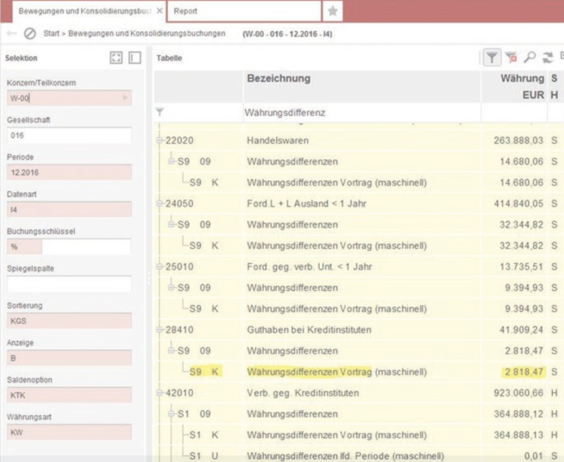Collapse S1 09 node under 42010
Screen dimensions: 564x462
pos(172,414)
